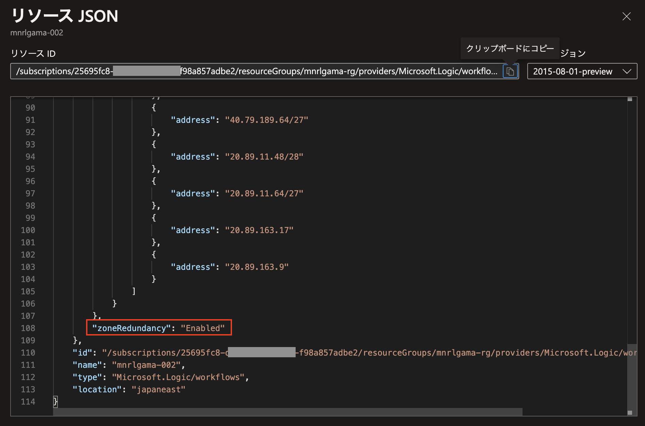This screenshot has width=645, height=426.
Task: Click the "type" key on line 112
Action: 87,377
